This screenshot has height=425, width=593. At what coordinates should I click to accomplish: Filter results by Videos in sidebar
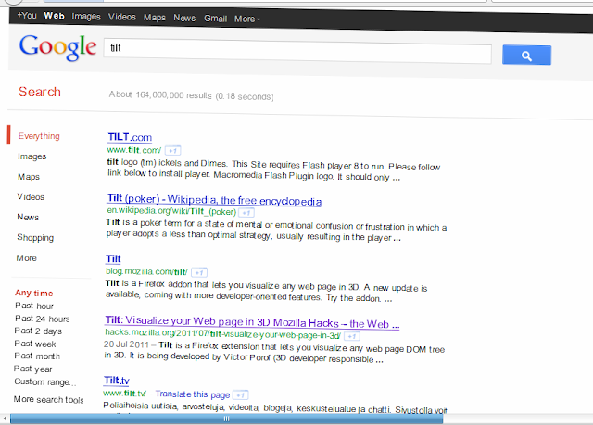coord(31,197)
